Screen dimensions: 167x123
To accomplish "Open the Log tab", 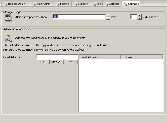I will pyautogui.click(x=97, y=4).
